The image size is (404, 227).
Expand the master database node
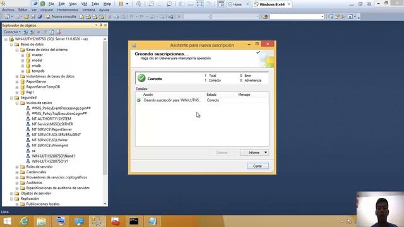point(23,55)
